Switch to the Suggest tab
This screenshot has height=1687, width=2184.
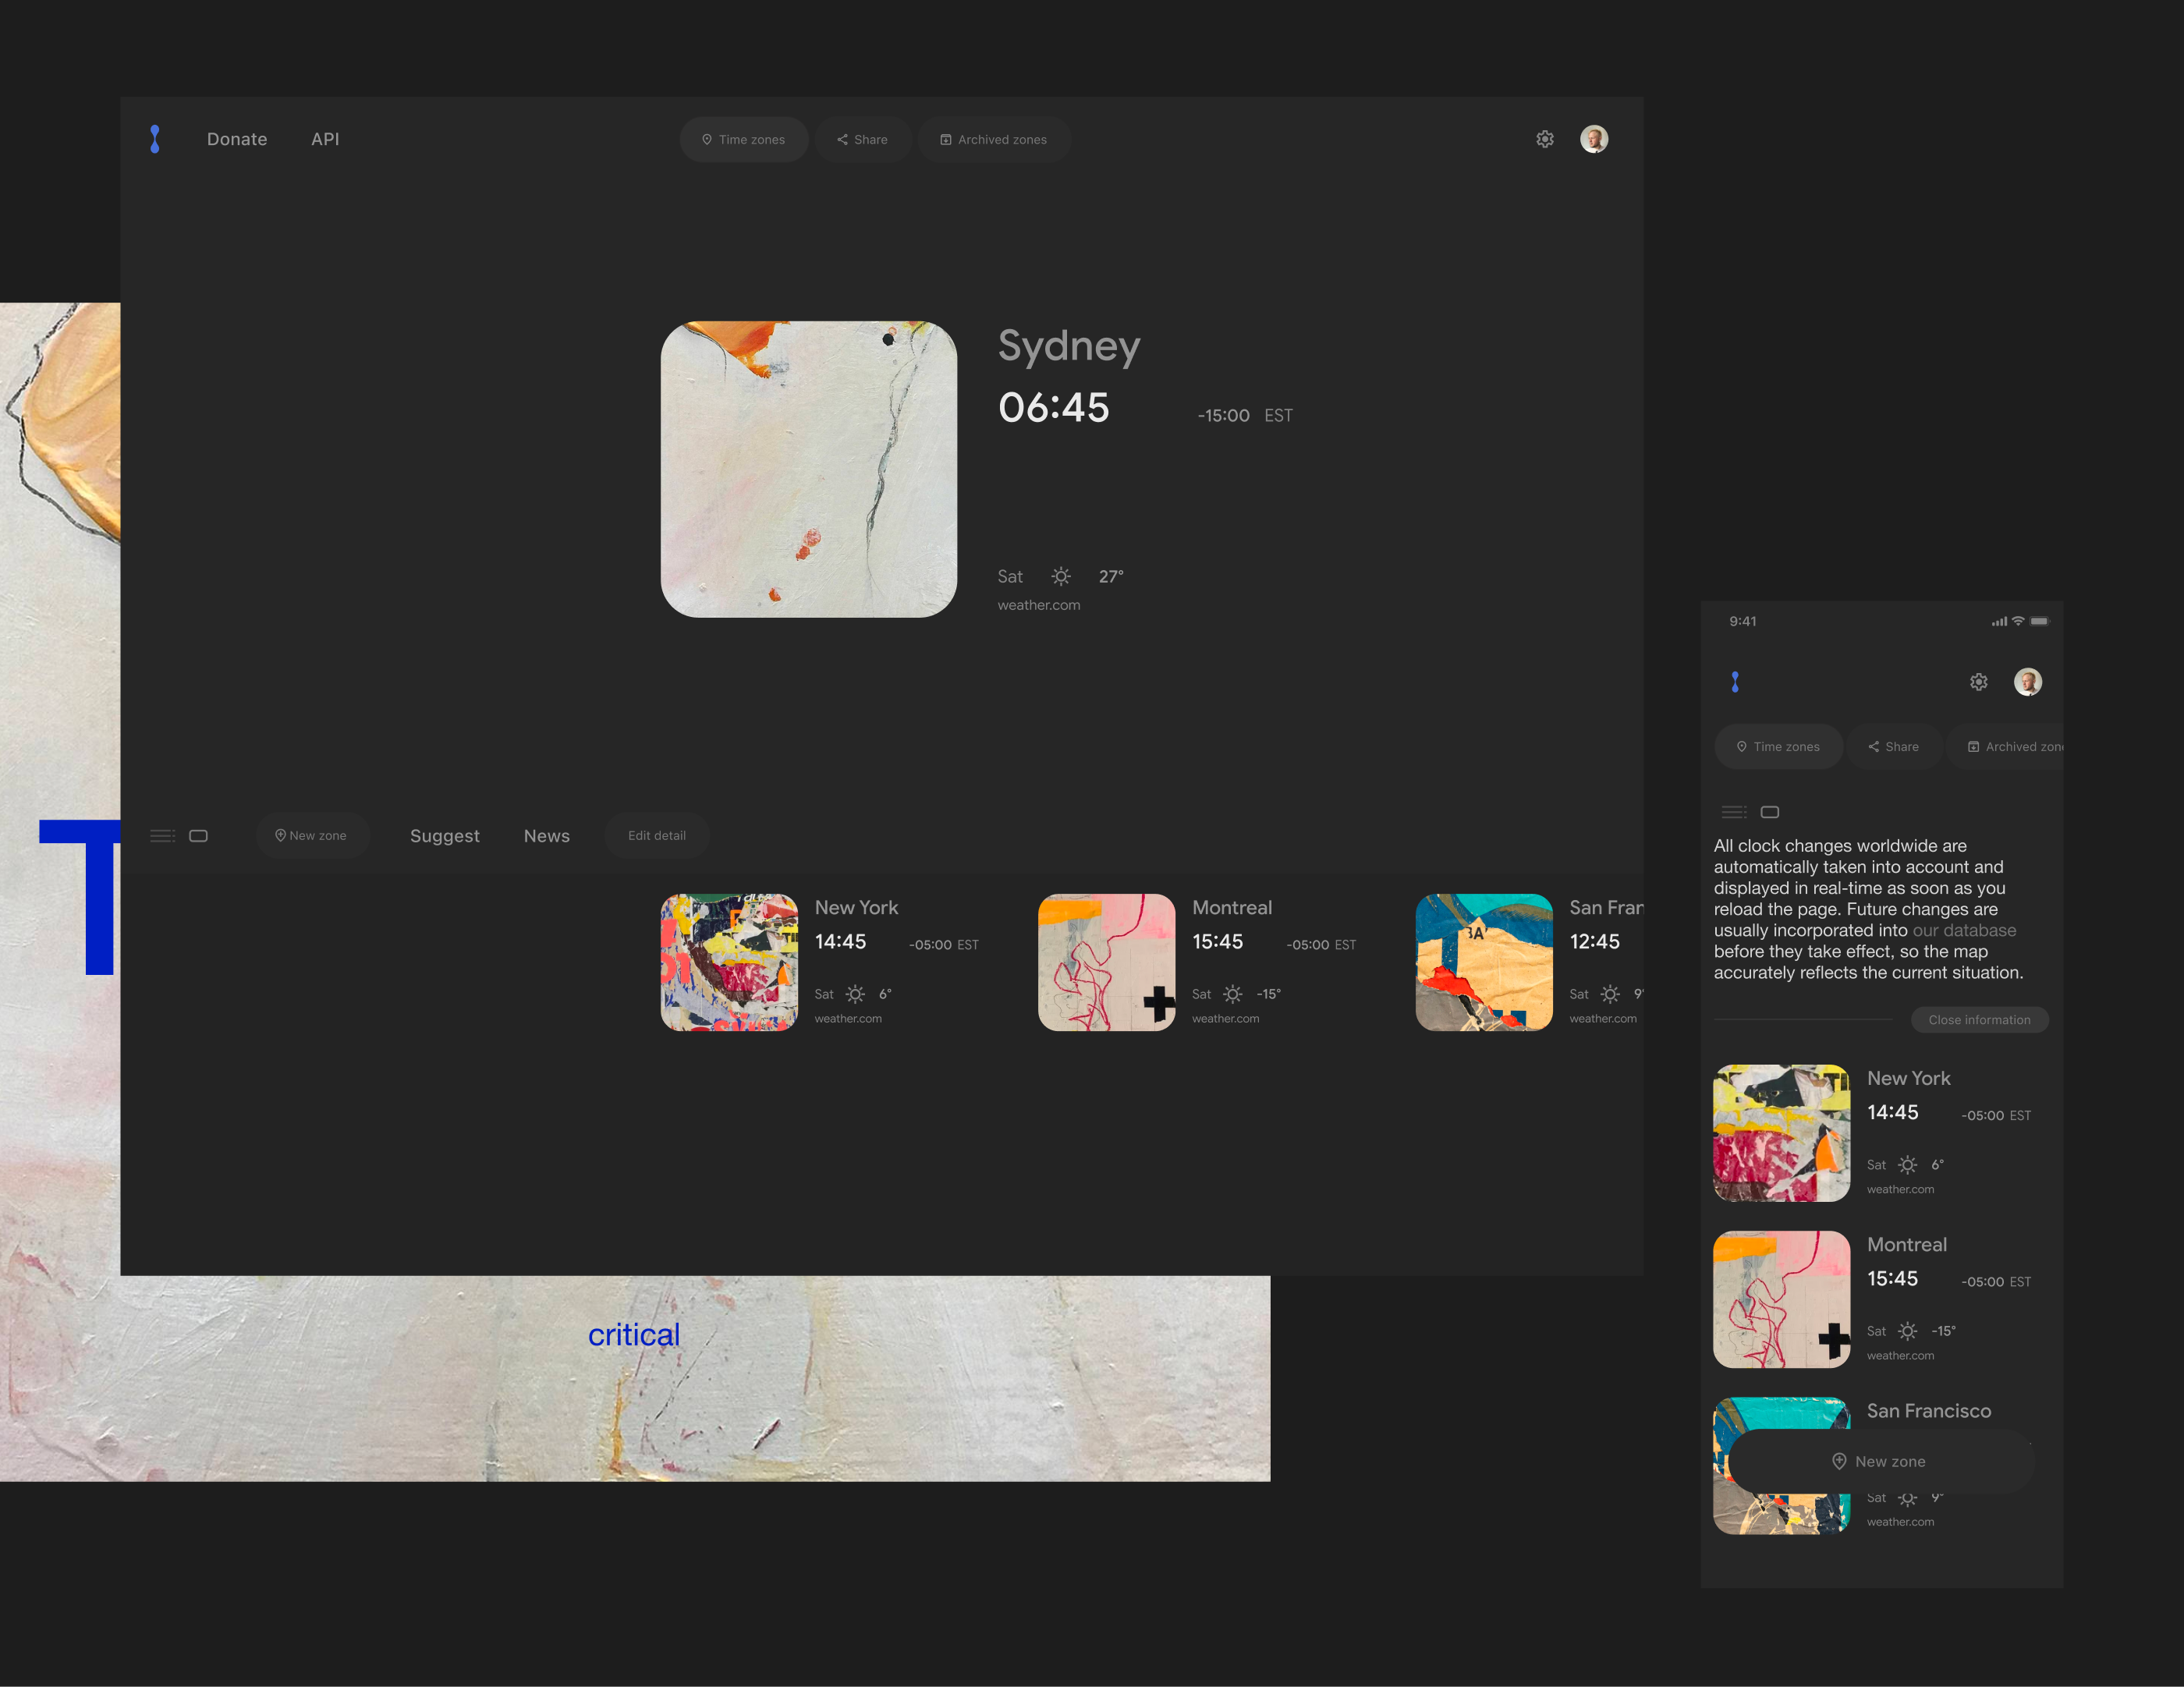(445, 836)
